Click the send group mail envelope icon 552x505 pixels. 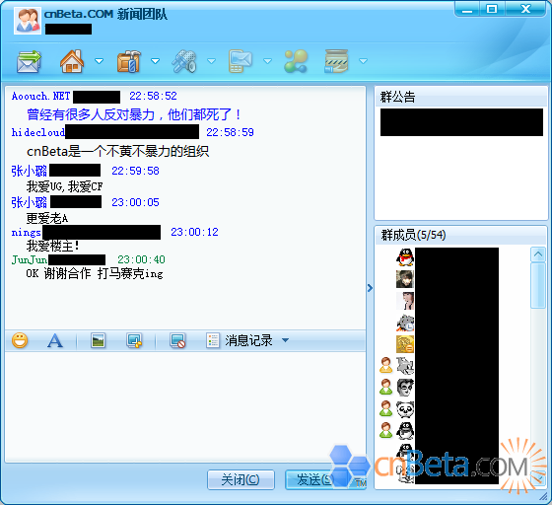pos(29,61)
